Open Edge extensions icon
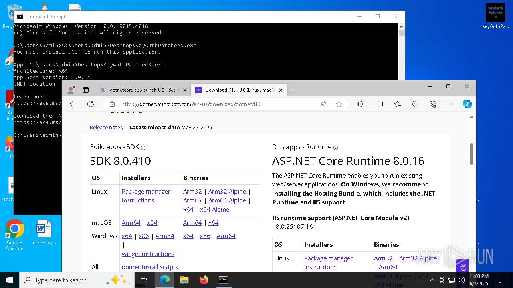This screenshot has width=513, height=288. coord(360,104)
